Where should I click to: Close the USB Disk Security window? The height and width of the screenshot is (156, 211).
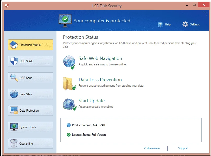(204, 5)
